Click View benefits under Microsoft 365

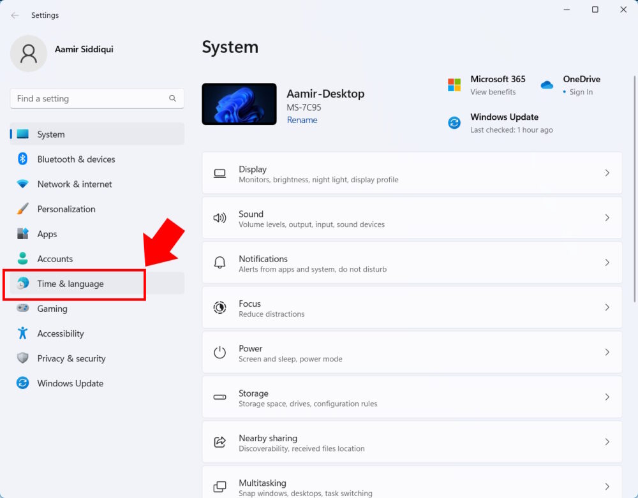point(493,92)
